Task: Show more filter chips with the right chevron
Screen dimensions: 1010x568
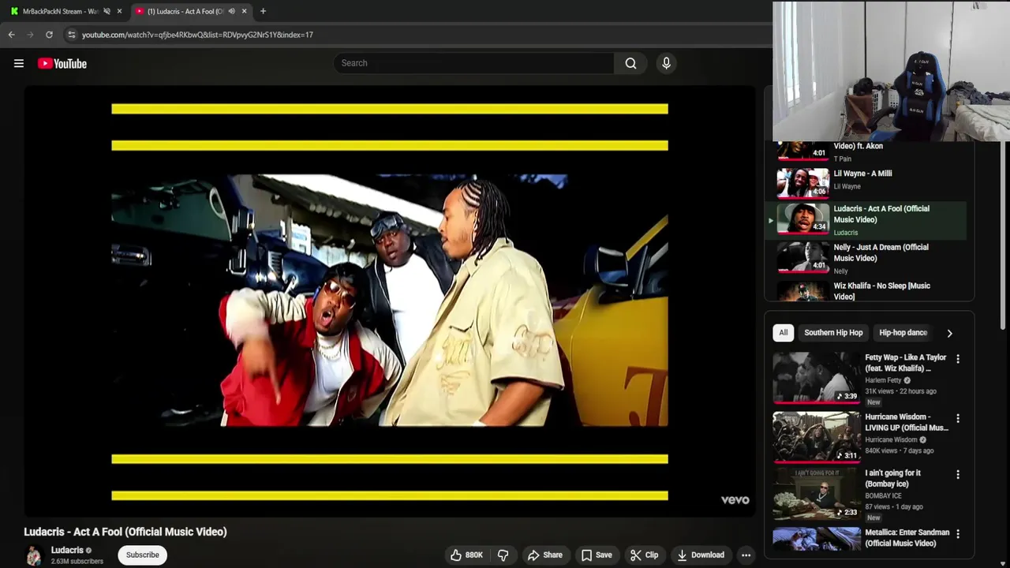Action: tap(949, 333)
